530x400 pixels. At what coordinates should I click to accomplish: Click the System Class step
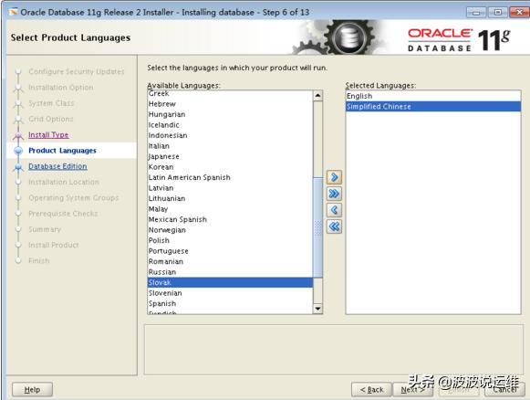click(51, 103)
